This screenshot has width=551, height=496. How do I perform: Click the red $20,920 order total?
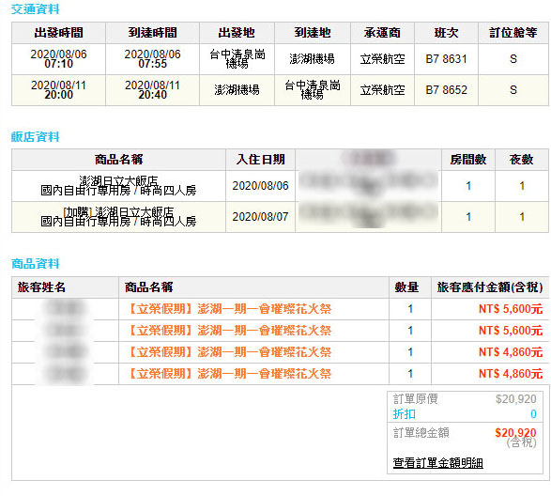[515, 432]
